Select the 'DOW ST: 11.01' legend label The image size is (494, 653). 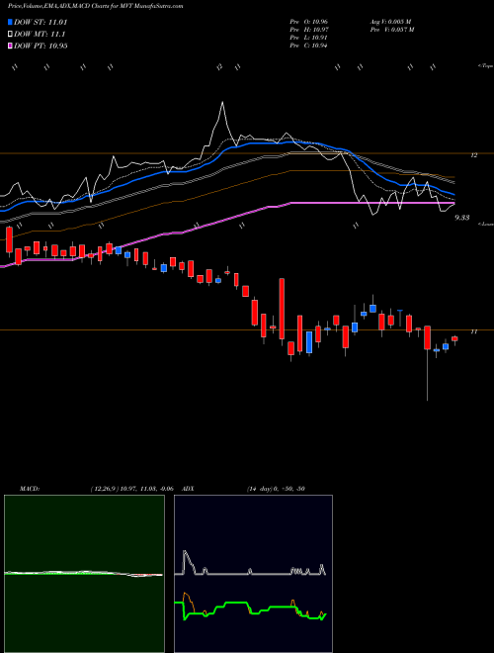pos(41,22)
